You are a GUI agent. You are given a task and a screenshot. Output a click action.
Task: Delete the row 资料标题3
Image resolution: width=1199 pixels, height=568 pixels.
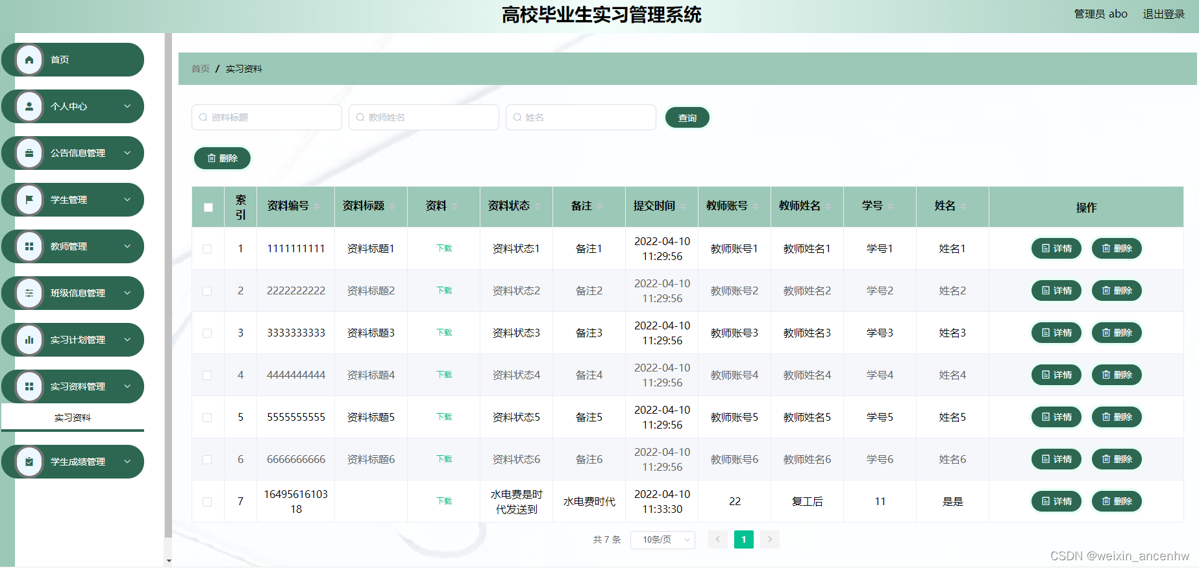(x=1117, y=333)
